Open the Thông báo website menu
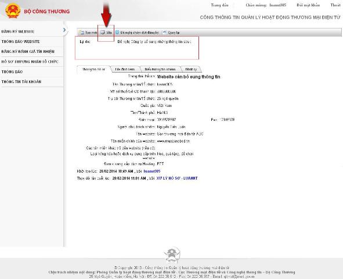343x279 pixels. click(x=20, y=42)
